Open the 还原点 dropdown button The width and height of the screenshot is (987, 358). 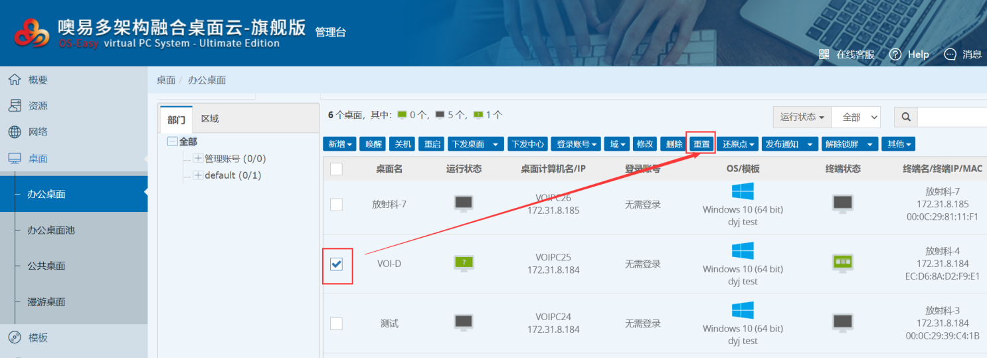pyautogui.click(x=739, y=144)
